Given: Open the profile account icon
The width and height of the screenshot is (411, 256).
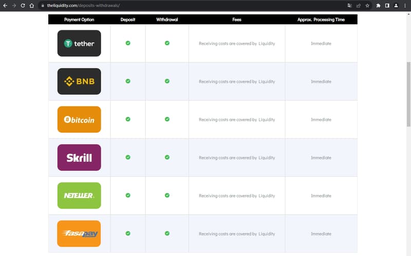Looking at the screenshot, I should [396, 6].
